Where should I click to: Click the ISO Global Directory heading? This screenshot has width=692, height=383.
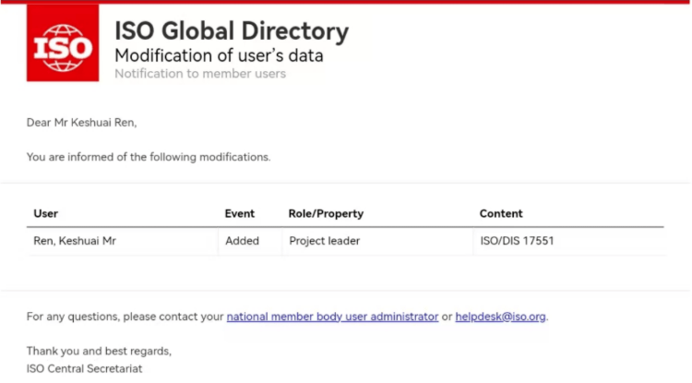pyautogui.click(x=231, y=31)
